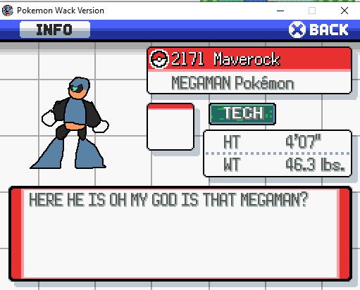Click the TECH type badge
Viewport: 360px width, 290px height.
coord(242,113)
